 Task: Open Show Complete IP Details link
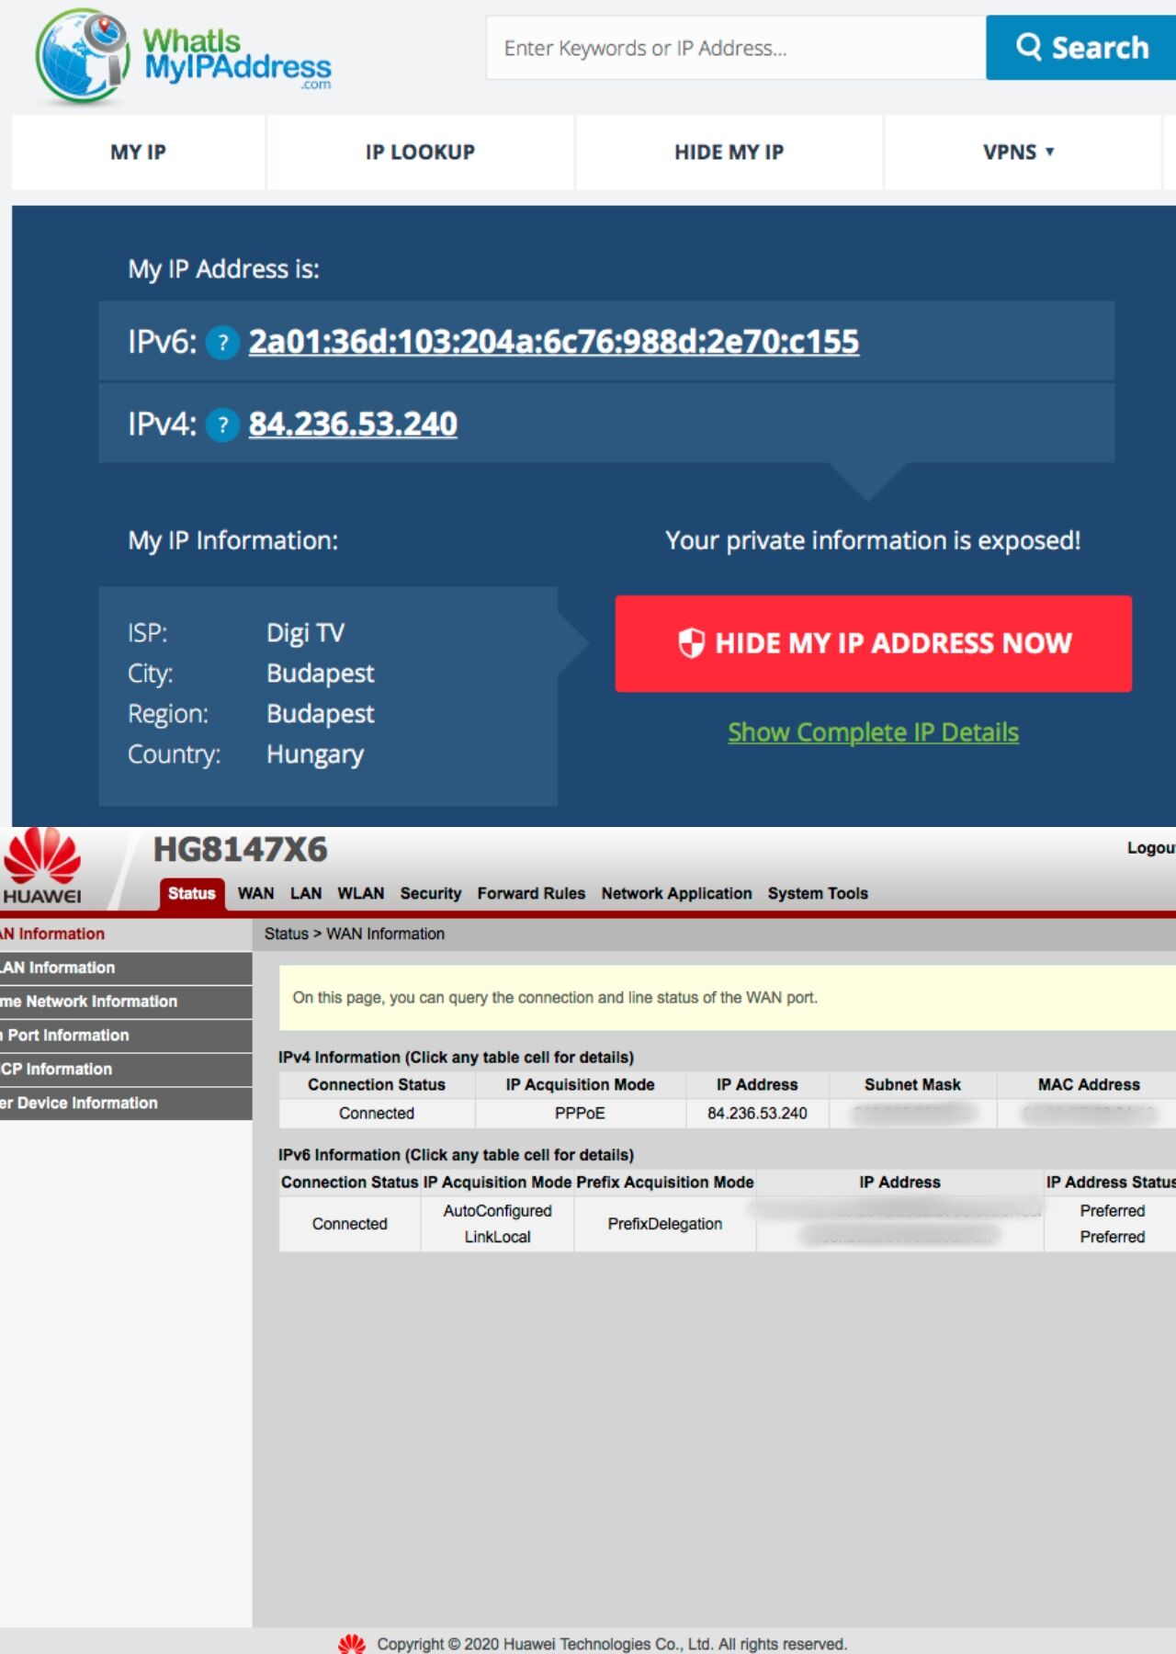point(873,732)
